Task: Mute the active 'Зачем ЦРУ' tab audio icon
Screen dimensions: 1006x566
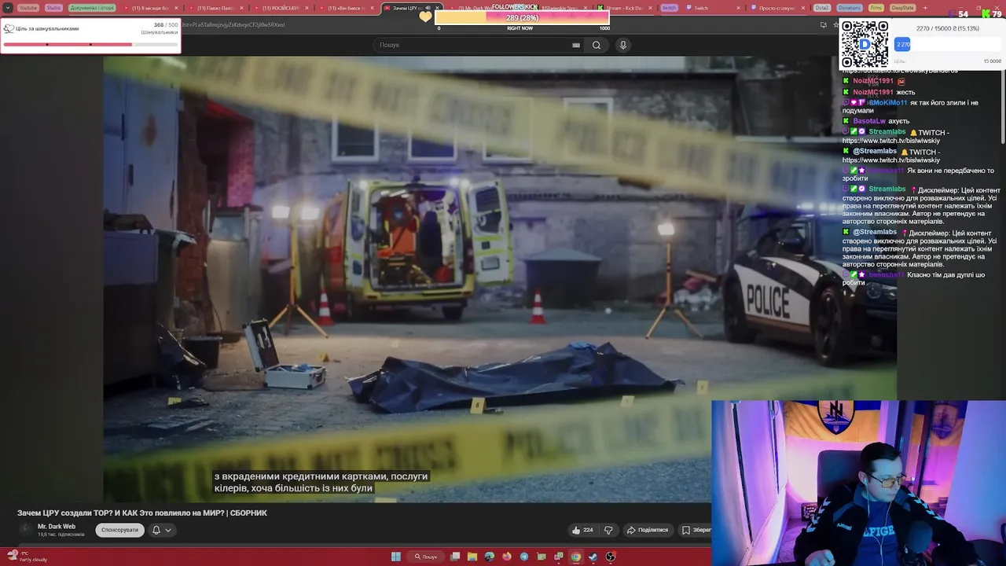Action: [428, 8]
